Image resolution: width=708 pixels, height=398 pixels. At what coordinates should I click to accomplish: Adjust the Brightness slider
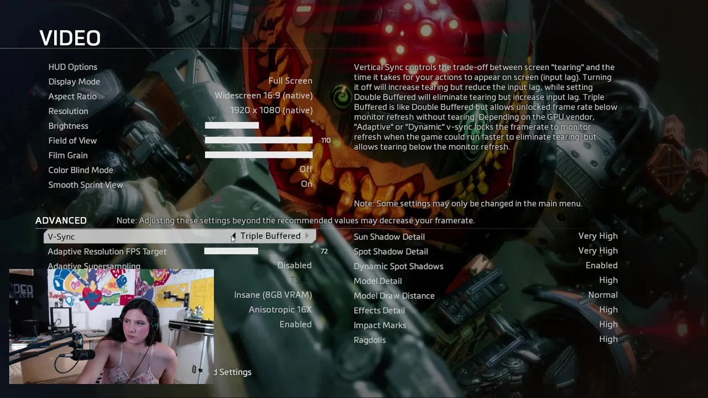coord(258,125)
